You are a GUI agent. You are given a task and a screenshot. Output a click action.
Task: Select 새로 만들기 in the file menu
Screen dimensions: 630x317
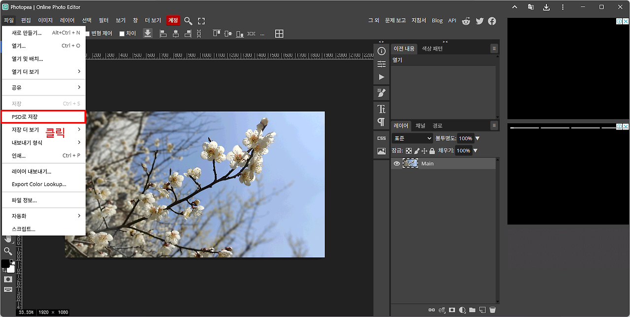(x=43, y=33)
